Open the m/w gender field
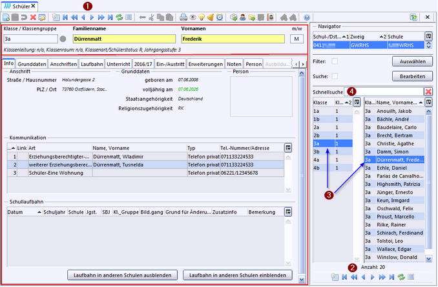The width and height of the screenshot is (438, 287). (297, 39)
